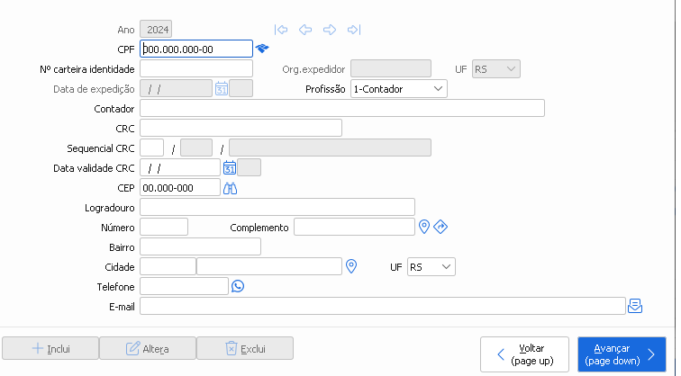Image resolution: width=681 pixels, height=376 pixels.
Task: Click inside the Logradouro input field
Action: 277,207
